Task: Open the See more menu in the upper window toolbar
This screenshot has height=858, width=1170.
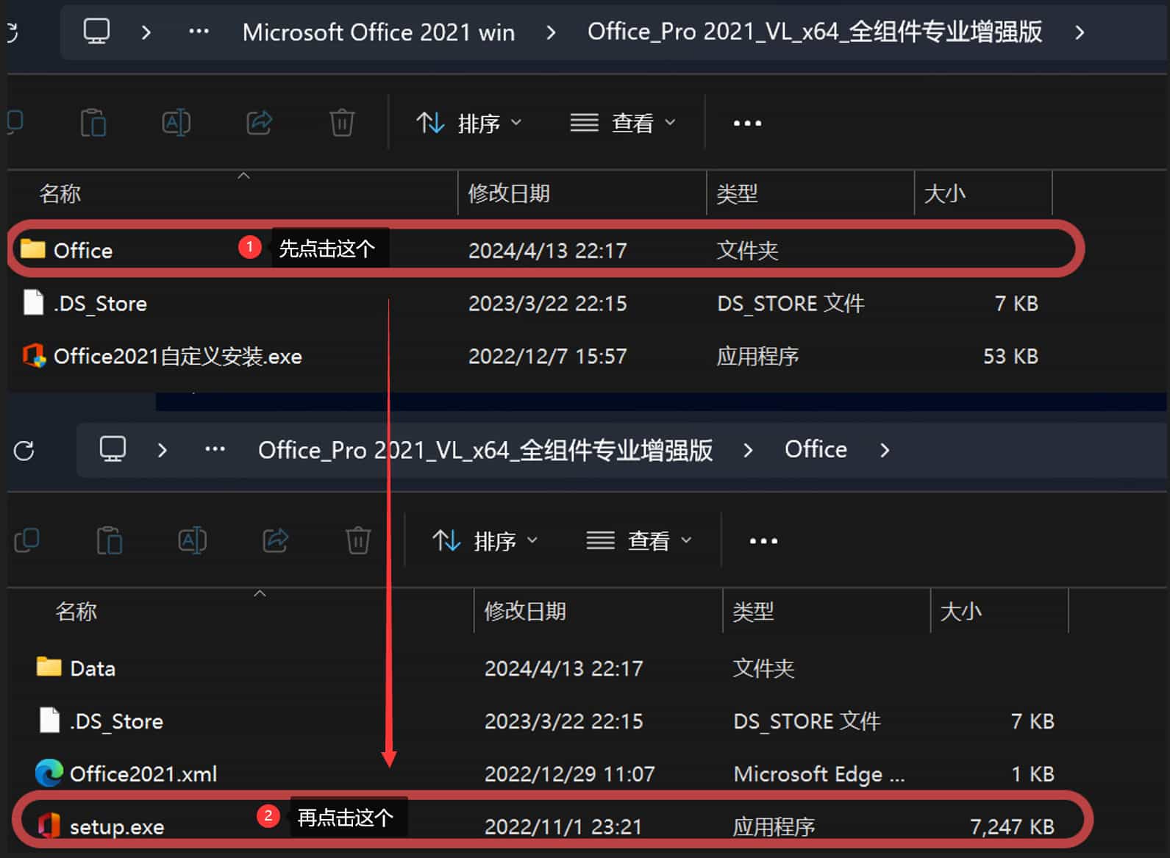Action: tap(747, 123)
